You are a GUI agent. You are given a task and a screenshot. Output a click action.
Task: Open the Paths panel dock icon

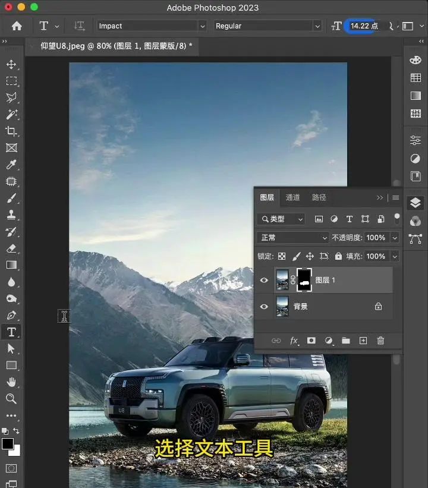(x=416, y=239)
